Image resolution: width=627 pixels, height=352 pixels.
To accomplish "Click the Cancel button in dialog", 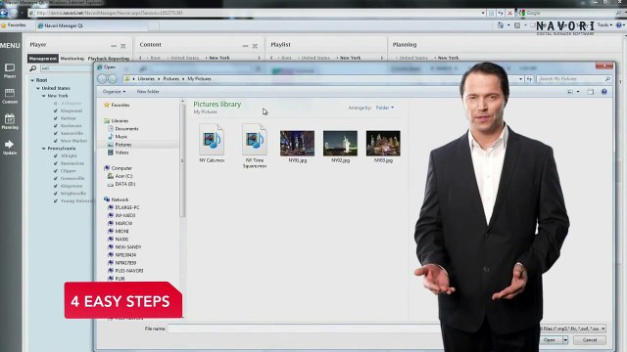I will (x=590, y=340).
